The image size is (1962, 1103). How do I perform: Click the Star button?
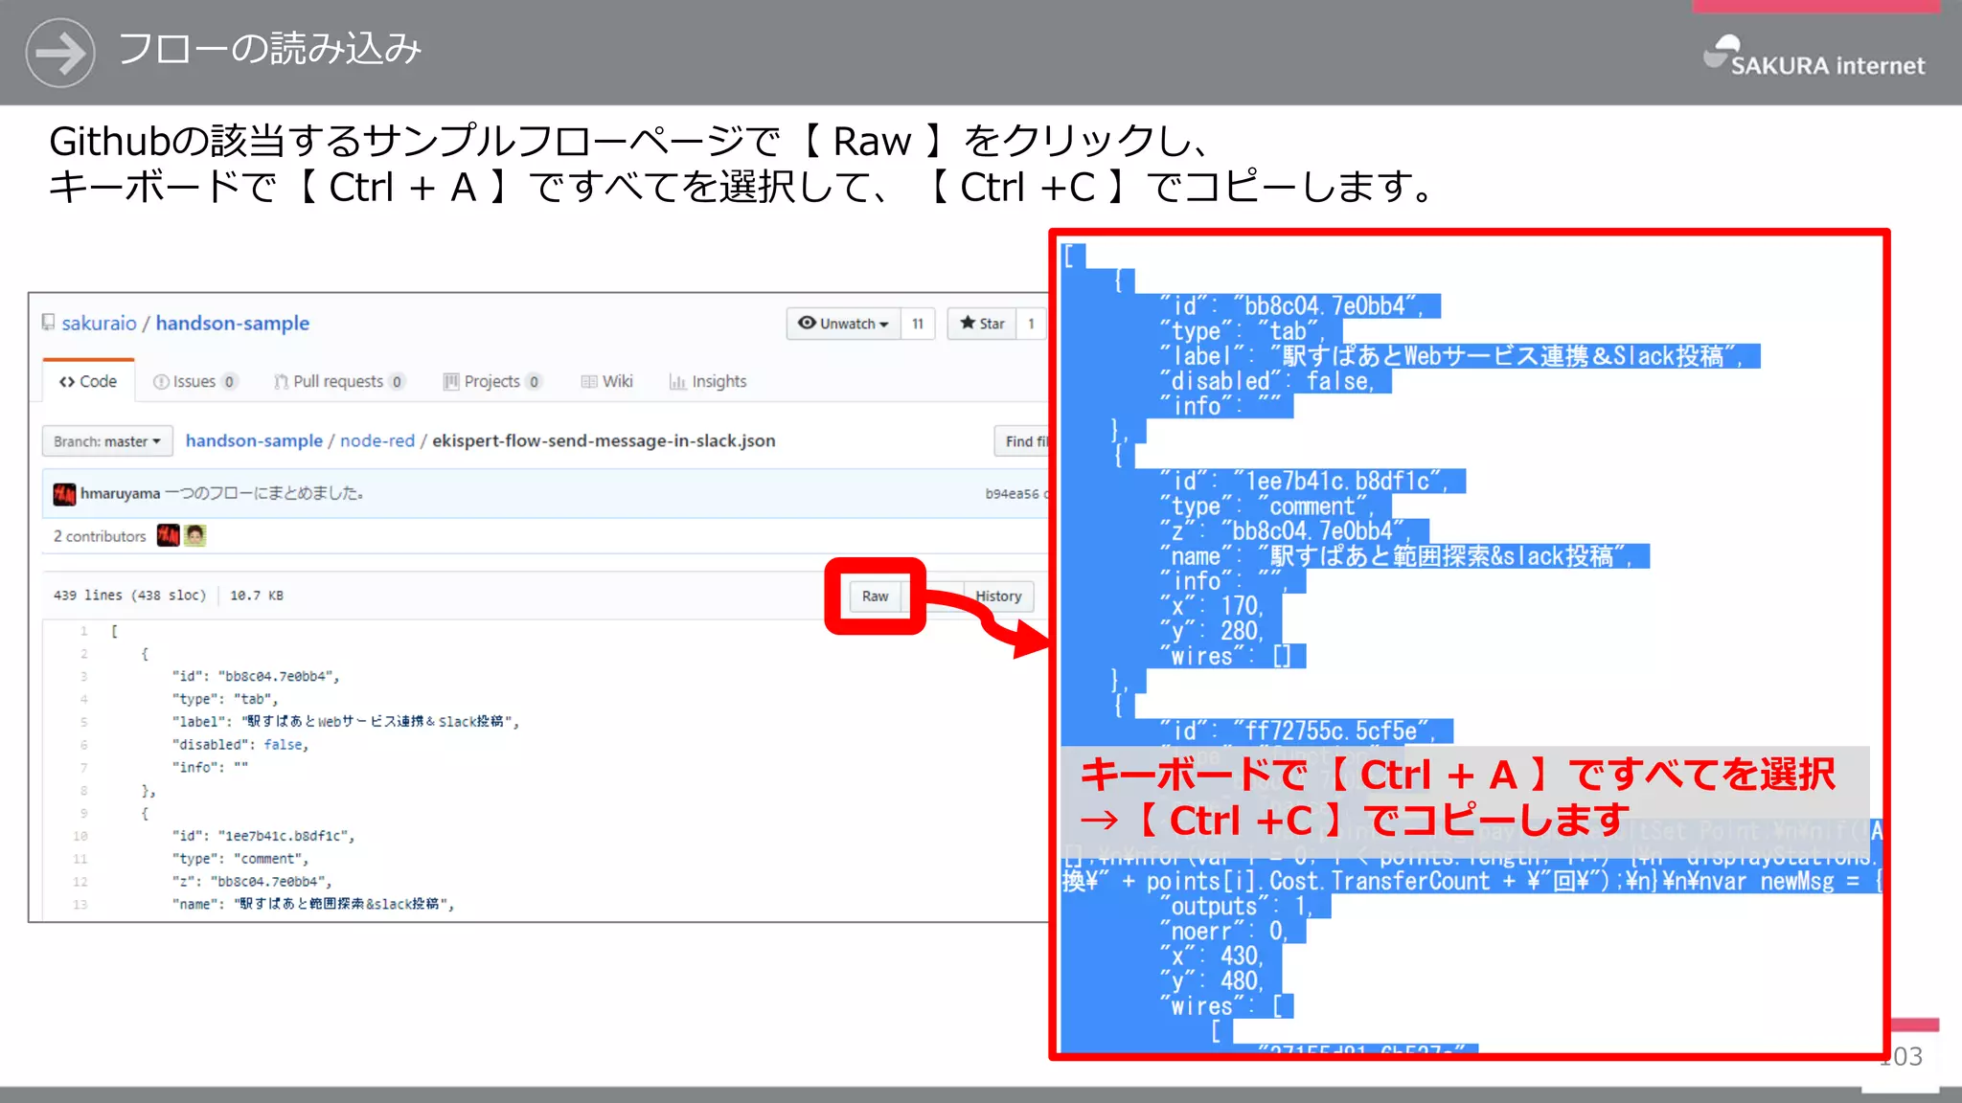point(982,324)
